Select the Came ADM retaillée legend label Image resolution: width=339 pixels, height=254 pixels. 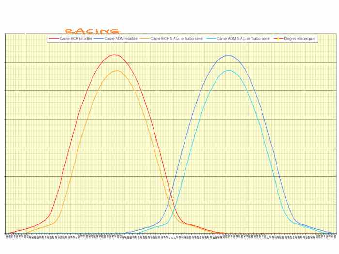pos(121,39)
